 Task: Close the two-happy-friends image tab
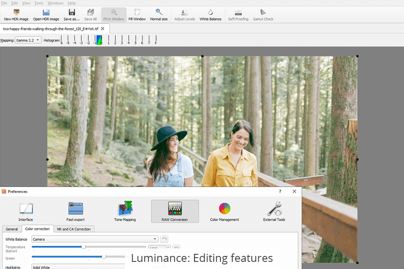coord(103,29)
